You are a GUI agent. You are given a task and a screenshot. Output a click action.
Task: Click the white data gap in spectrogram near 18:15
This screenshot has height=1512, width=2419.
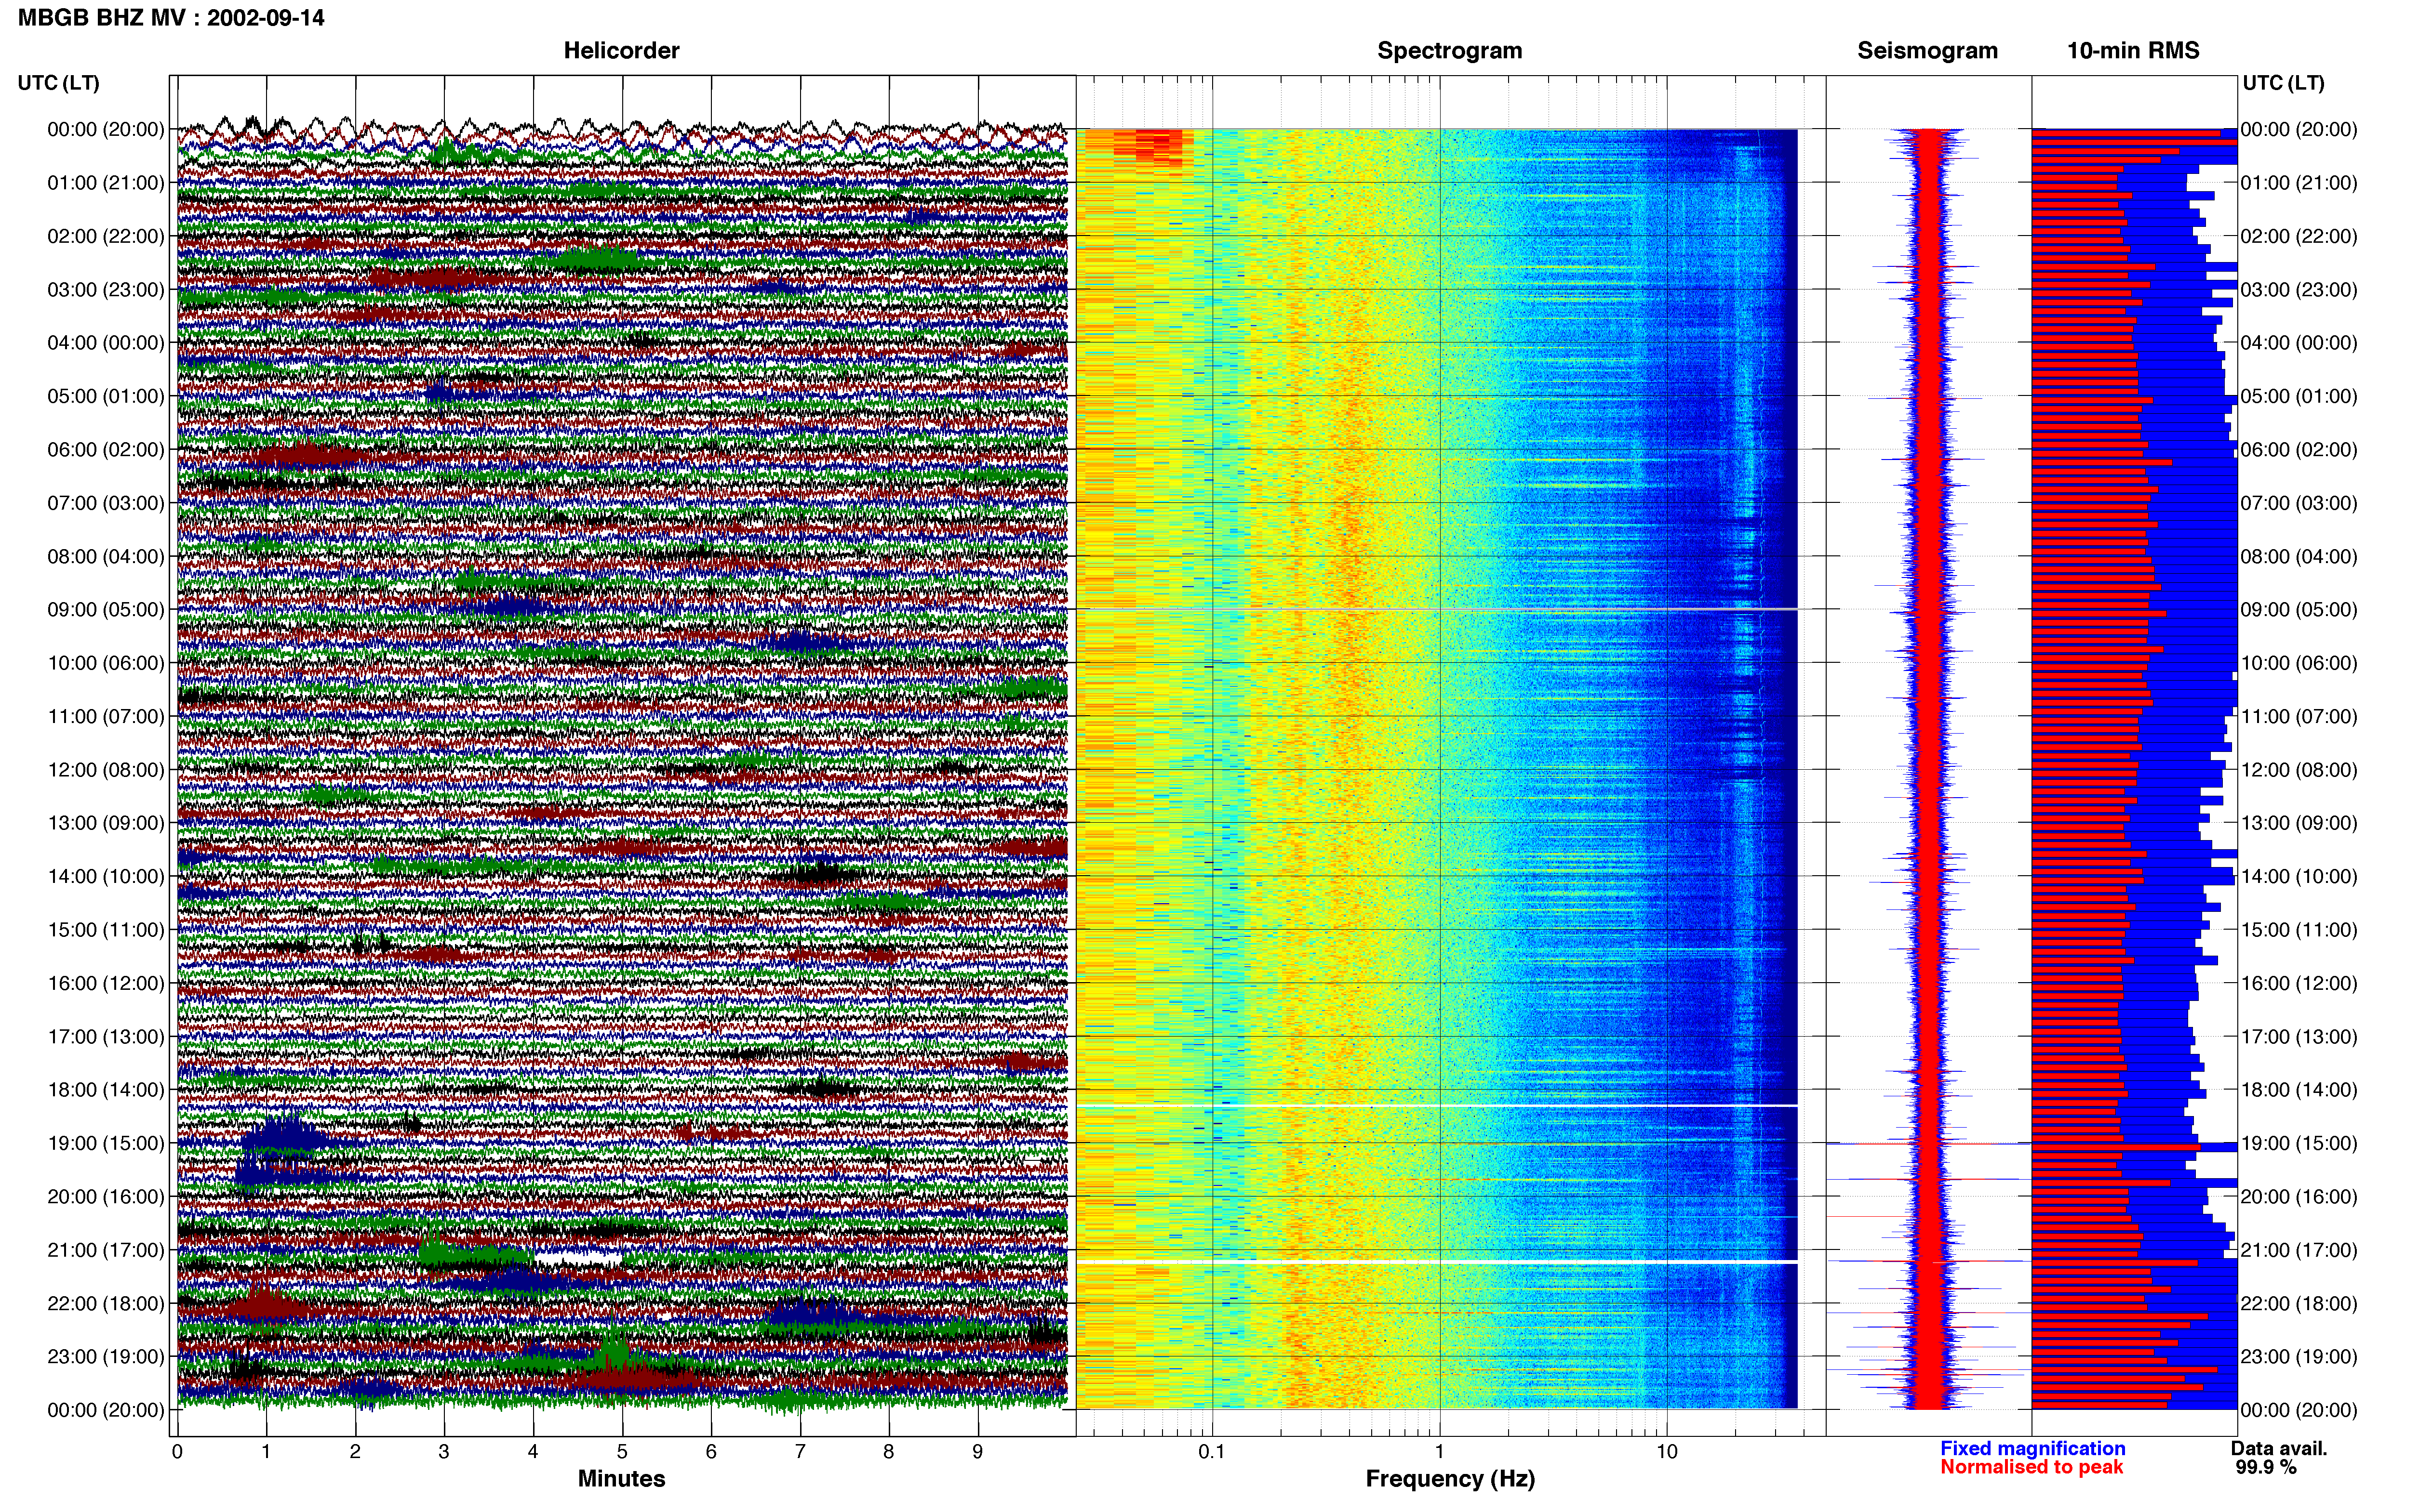(x=1437, y=1106)
